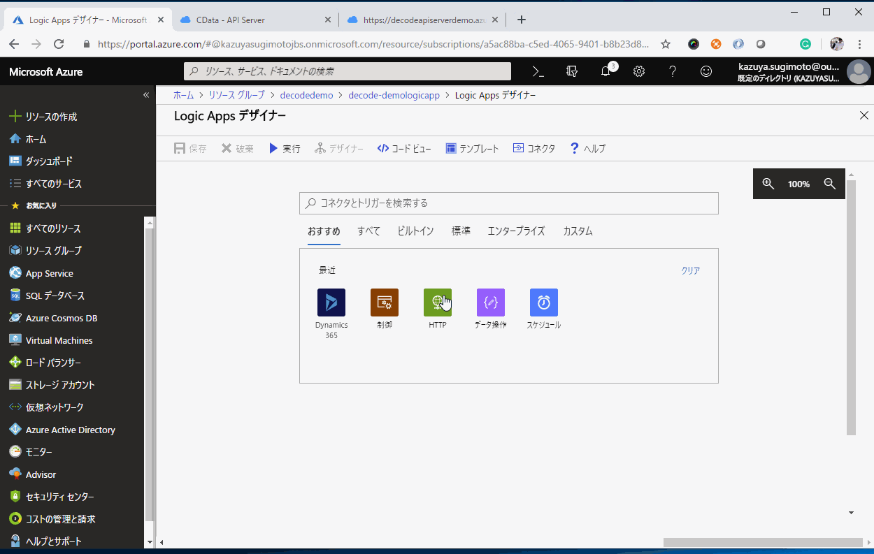Open the すべて connectors tab
Image resolution: width=874 pixels, height=554 pixels.
pos(368,231)
